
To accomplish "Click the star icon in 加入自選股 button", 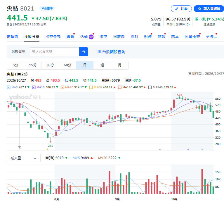I will pos(199,9).
